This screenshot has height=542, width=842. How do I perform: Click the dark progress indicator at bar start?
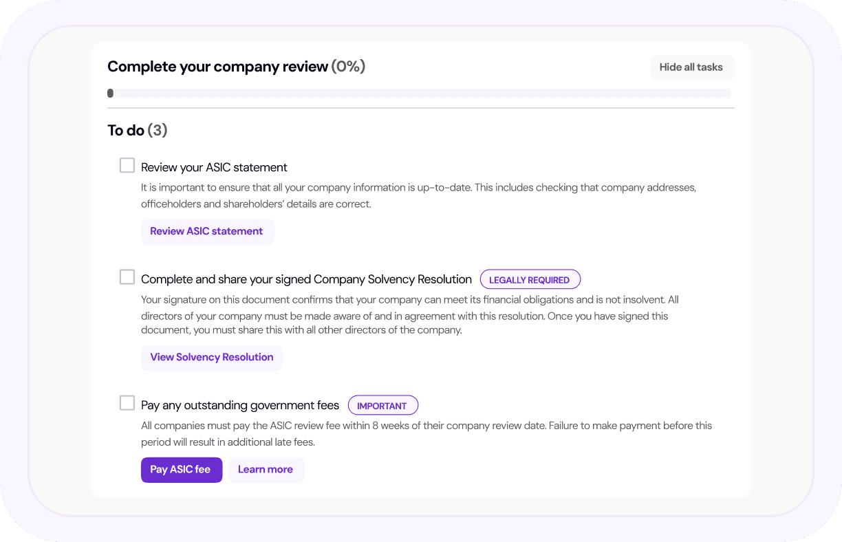[111, 94]
